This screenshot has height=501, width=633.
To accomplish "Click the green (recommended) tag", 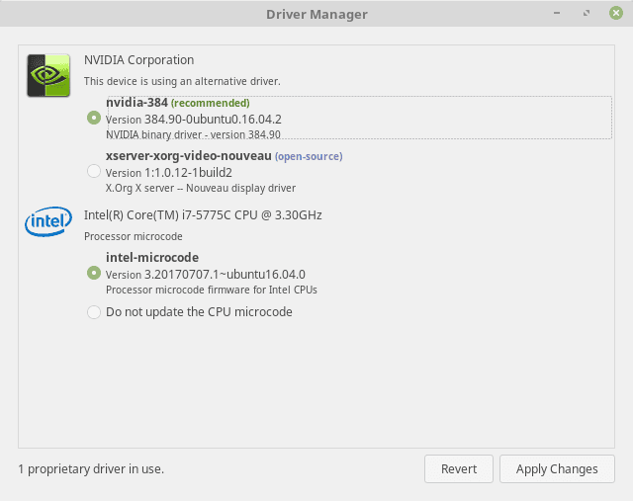I will [211, 103].
